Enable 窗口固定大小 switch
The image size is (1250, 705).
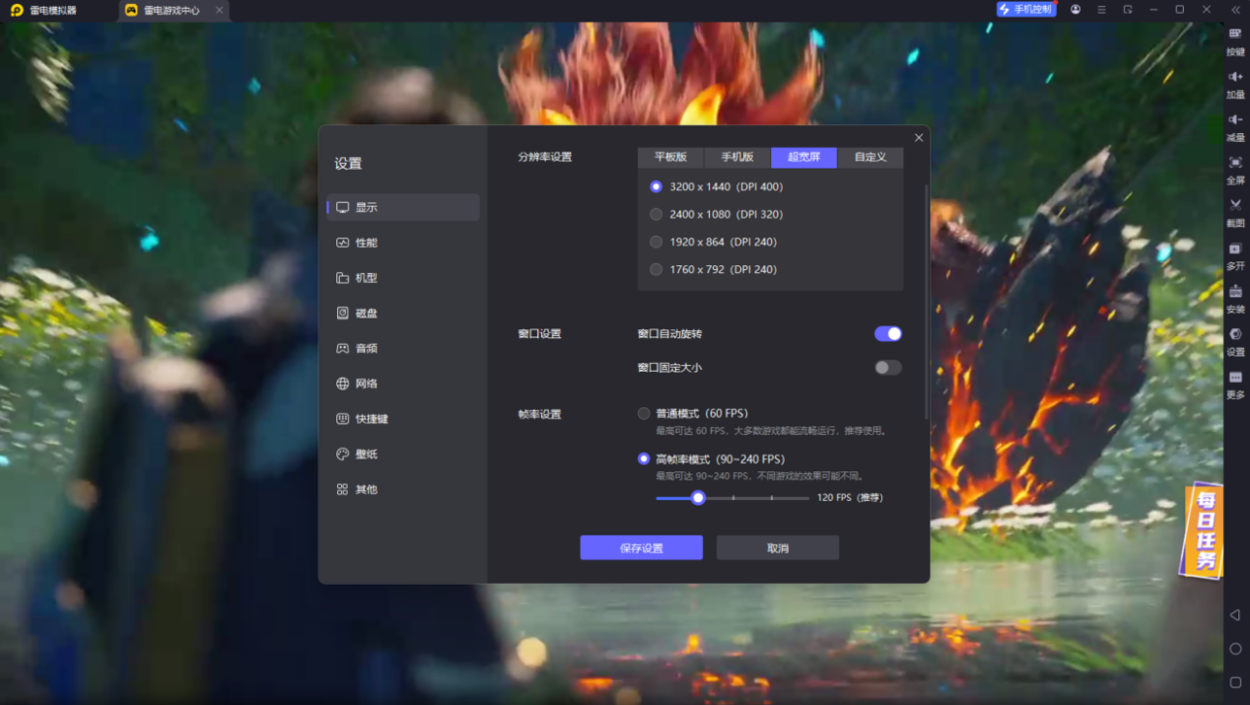coord(888,368)
